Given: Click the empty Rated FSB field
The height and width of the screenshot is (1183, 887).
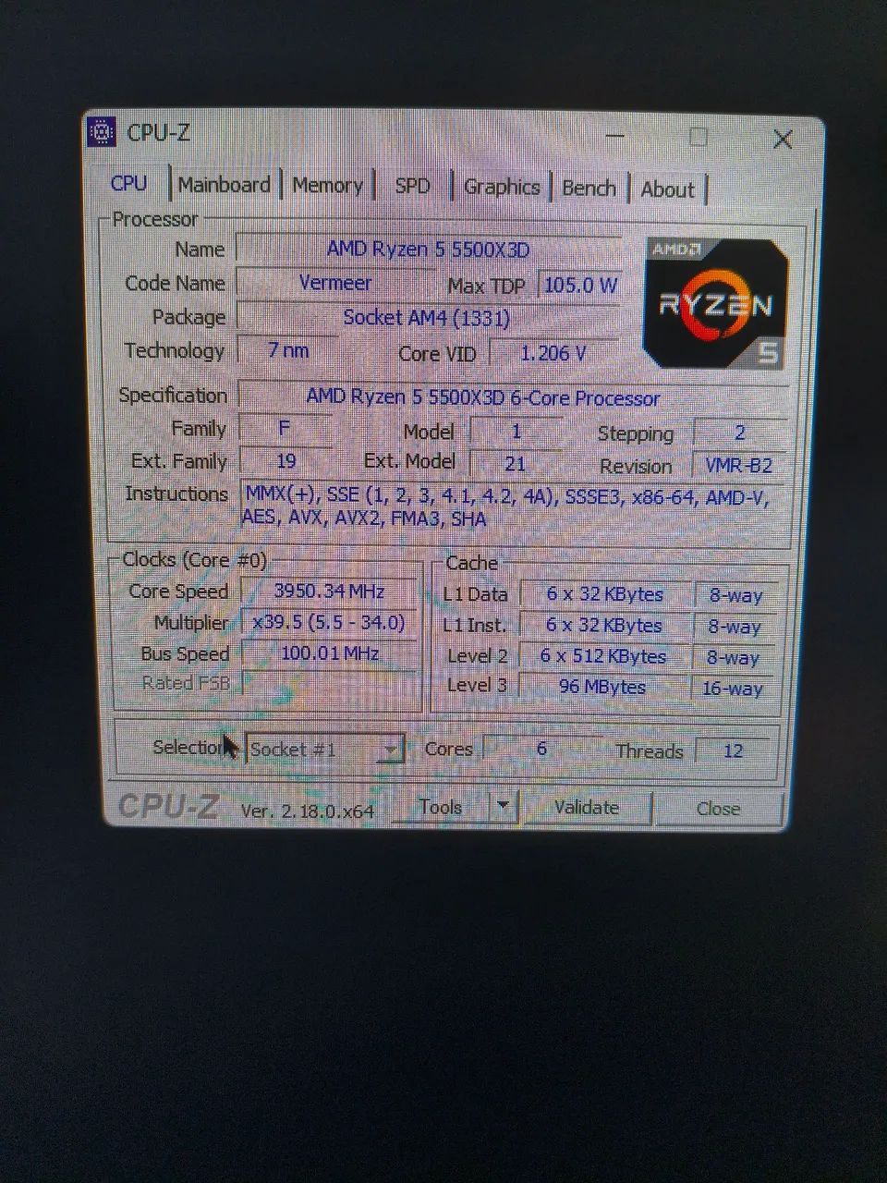Looking at the screenshot, I should tap(329, 683).
